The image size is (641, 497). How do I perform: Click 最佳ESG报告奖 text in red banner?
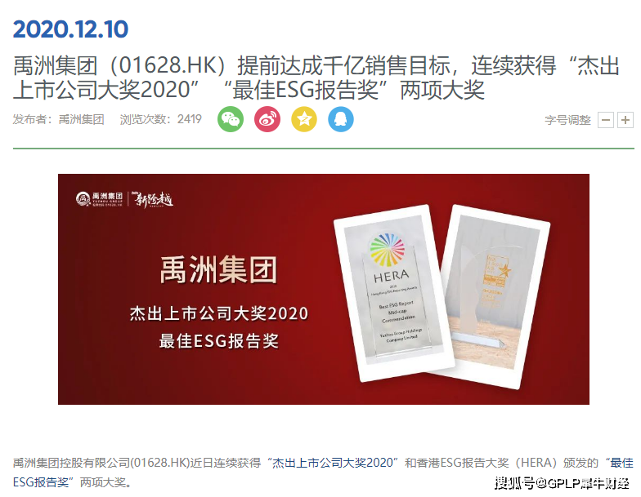click(x=219, y=341)
